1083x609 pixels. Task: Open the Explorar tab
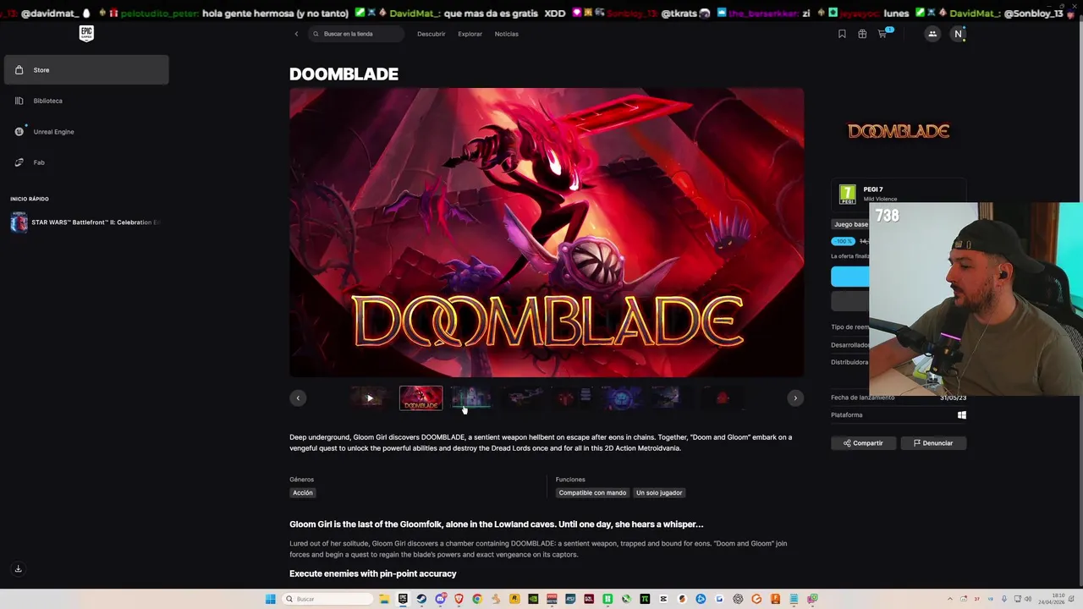click(x=470, y=34)
